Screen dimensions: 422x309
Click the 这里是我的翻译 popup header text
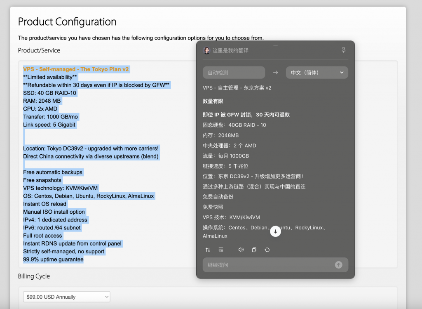(230, 50)
